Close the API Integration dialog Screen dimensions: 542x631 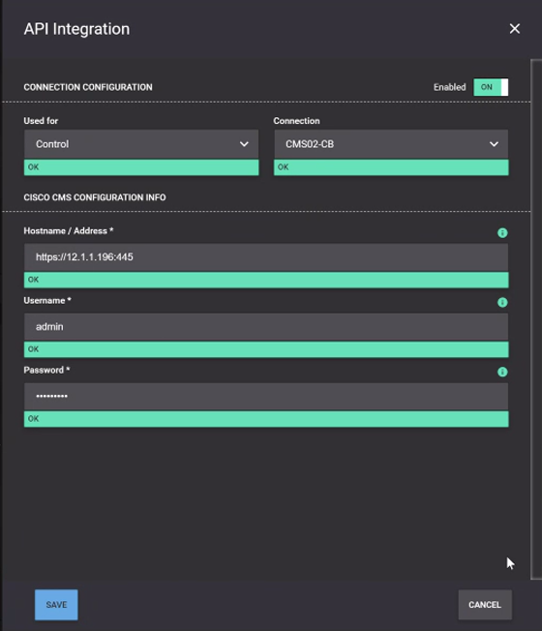tap(515, 29)
